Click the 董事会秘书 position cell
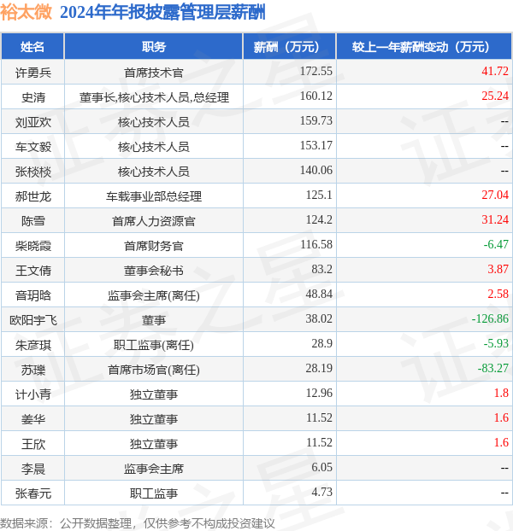The image size is (513, 531). point(154,271)
